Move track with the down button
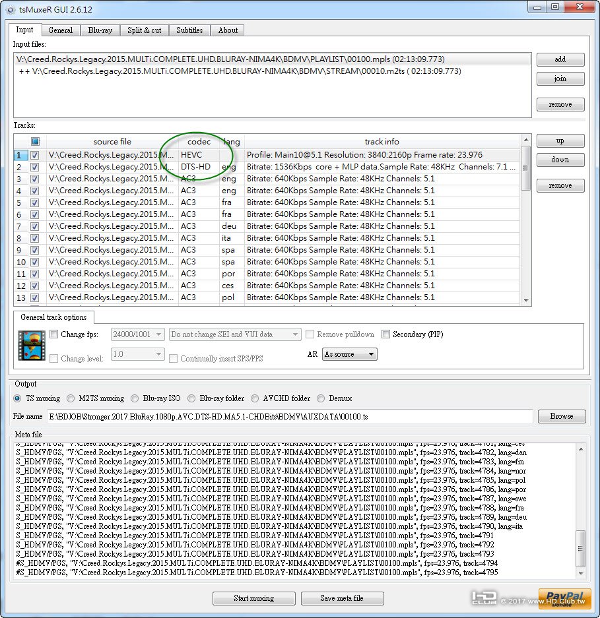The height and width of the screenshot is (618, 600). [560, 160]
